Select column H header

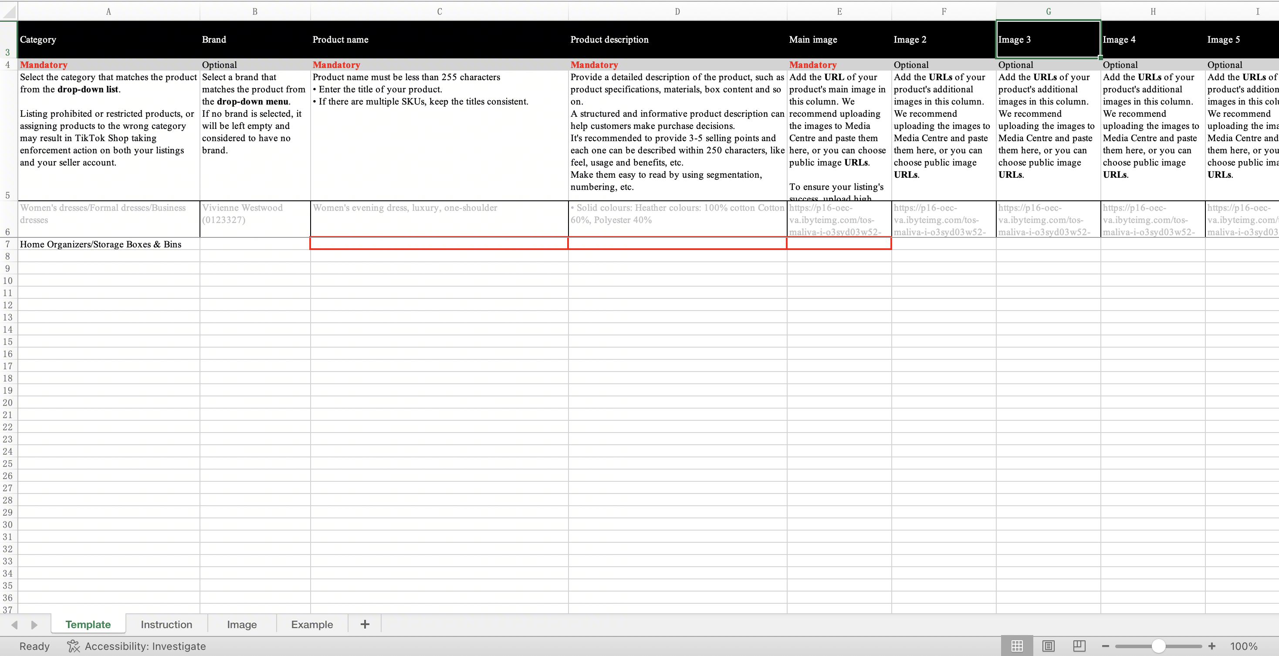coord(1153,11)
